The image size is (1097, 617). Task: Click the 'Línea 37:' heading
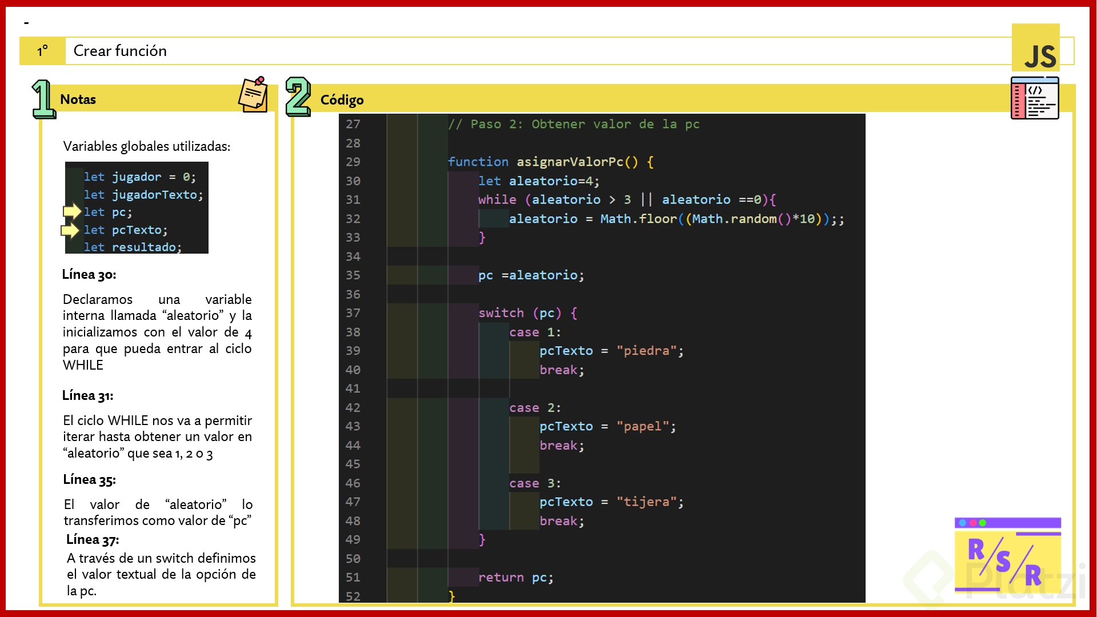tap(93, 540)
